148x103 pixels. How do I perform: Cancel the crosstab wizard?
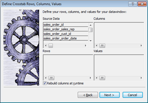(133, 95)
